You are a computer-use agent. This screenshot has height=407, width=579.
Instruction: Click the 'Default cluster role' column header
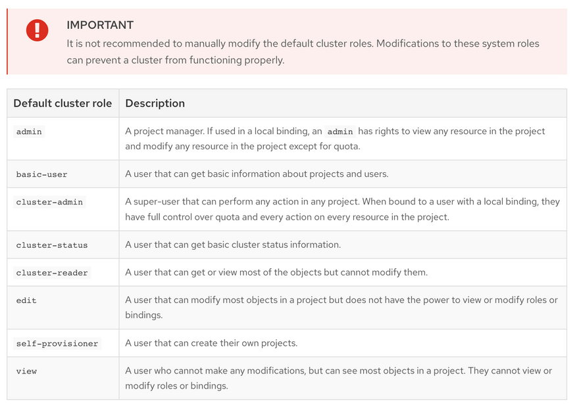coord(63,103)
